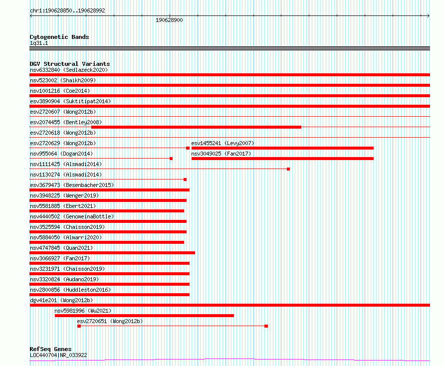Click the nsv4440502 (GenomeinaBottle) label
444x366 pixels.
pos(72,216)
